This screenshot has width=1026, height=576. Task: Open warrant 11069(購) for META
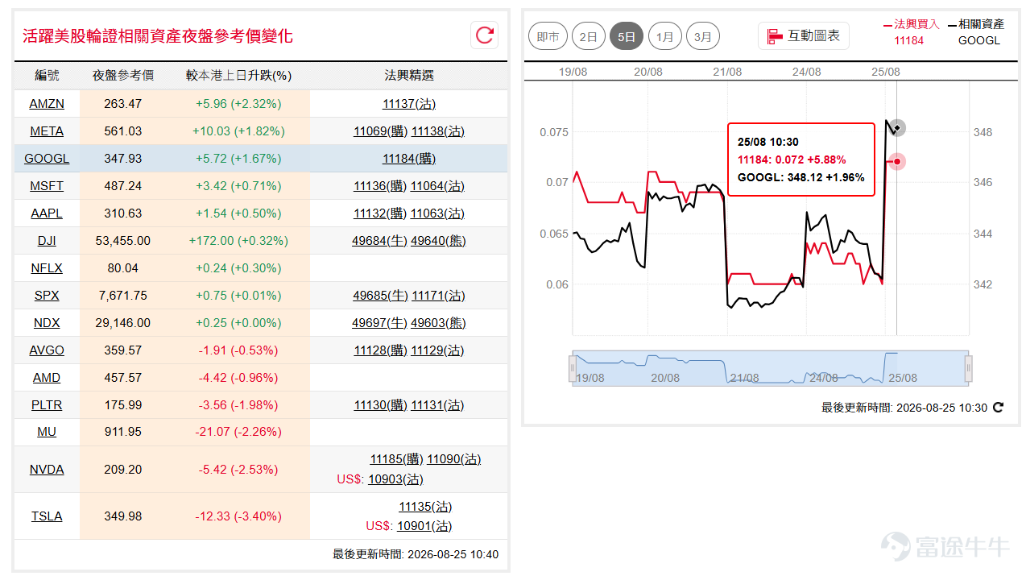[380, 131]
